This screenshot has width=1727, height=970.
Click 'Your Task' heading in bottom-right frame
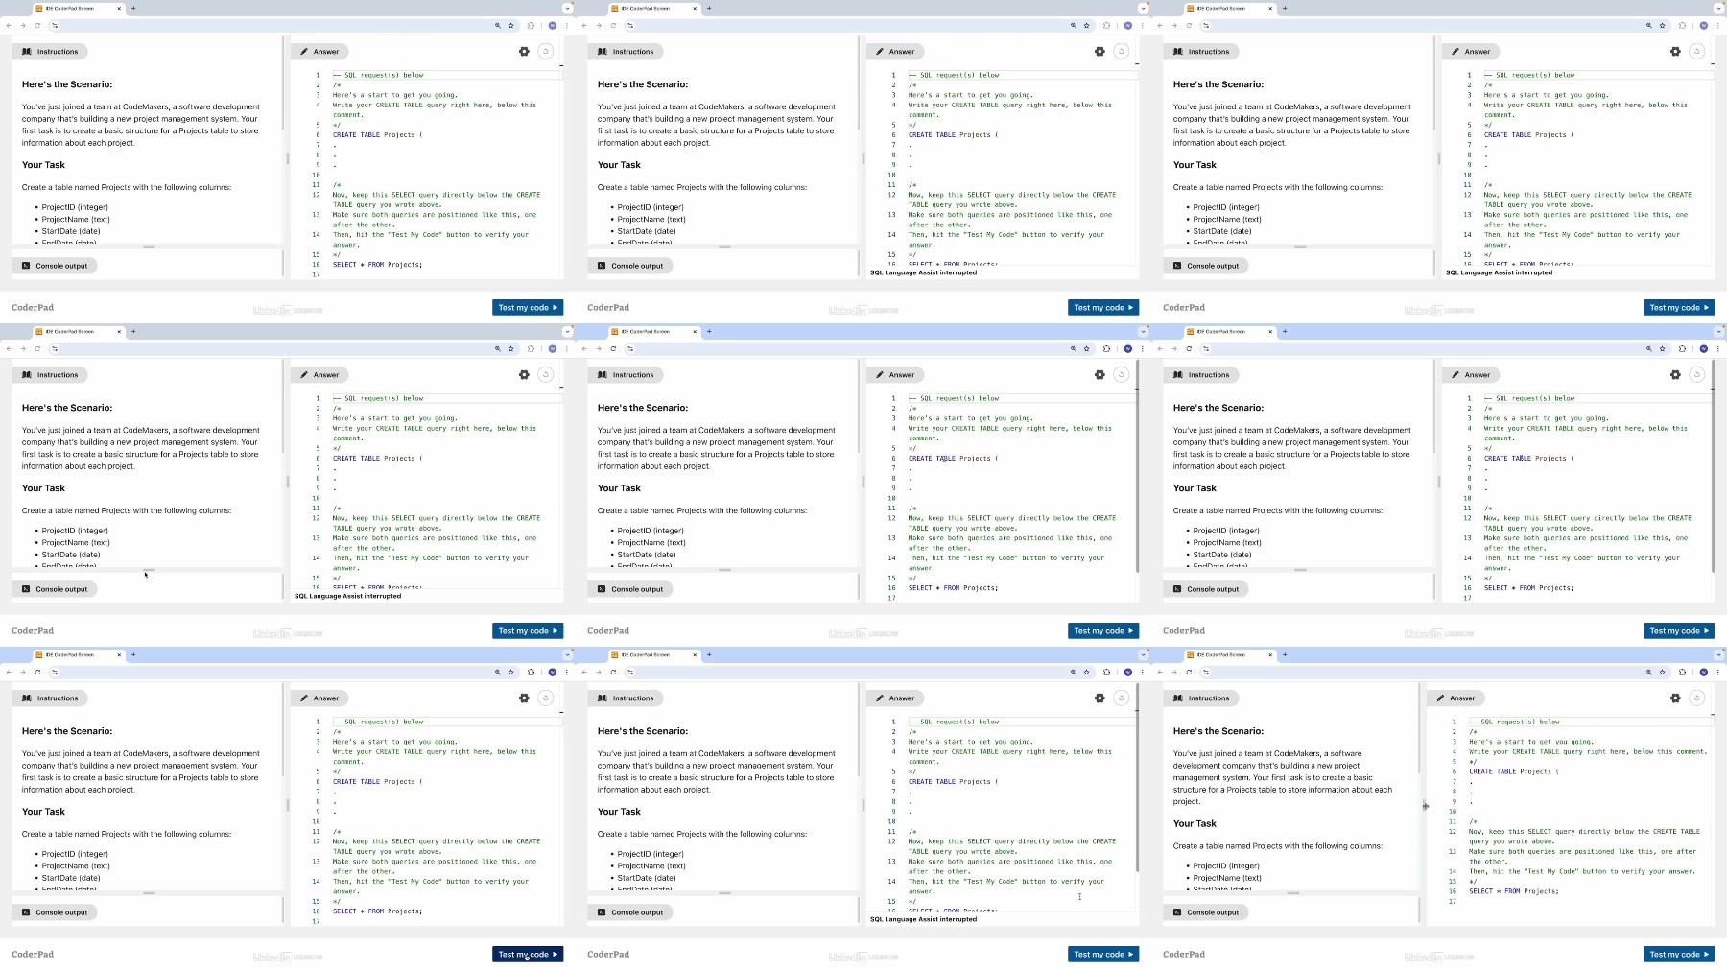tap(1195, 824)
